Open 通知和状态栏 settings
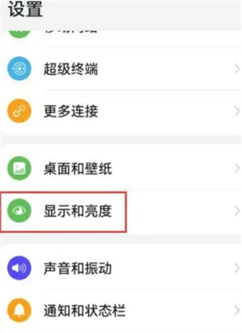 pos(121,311)
